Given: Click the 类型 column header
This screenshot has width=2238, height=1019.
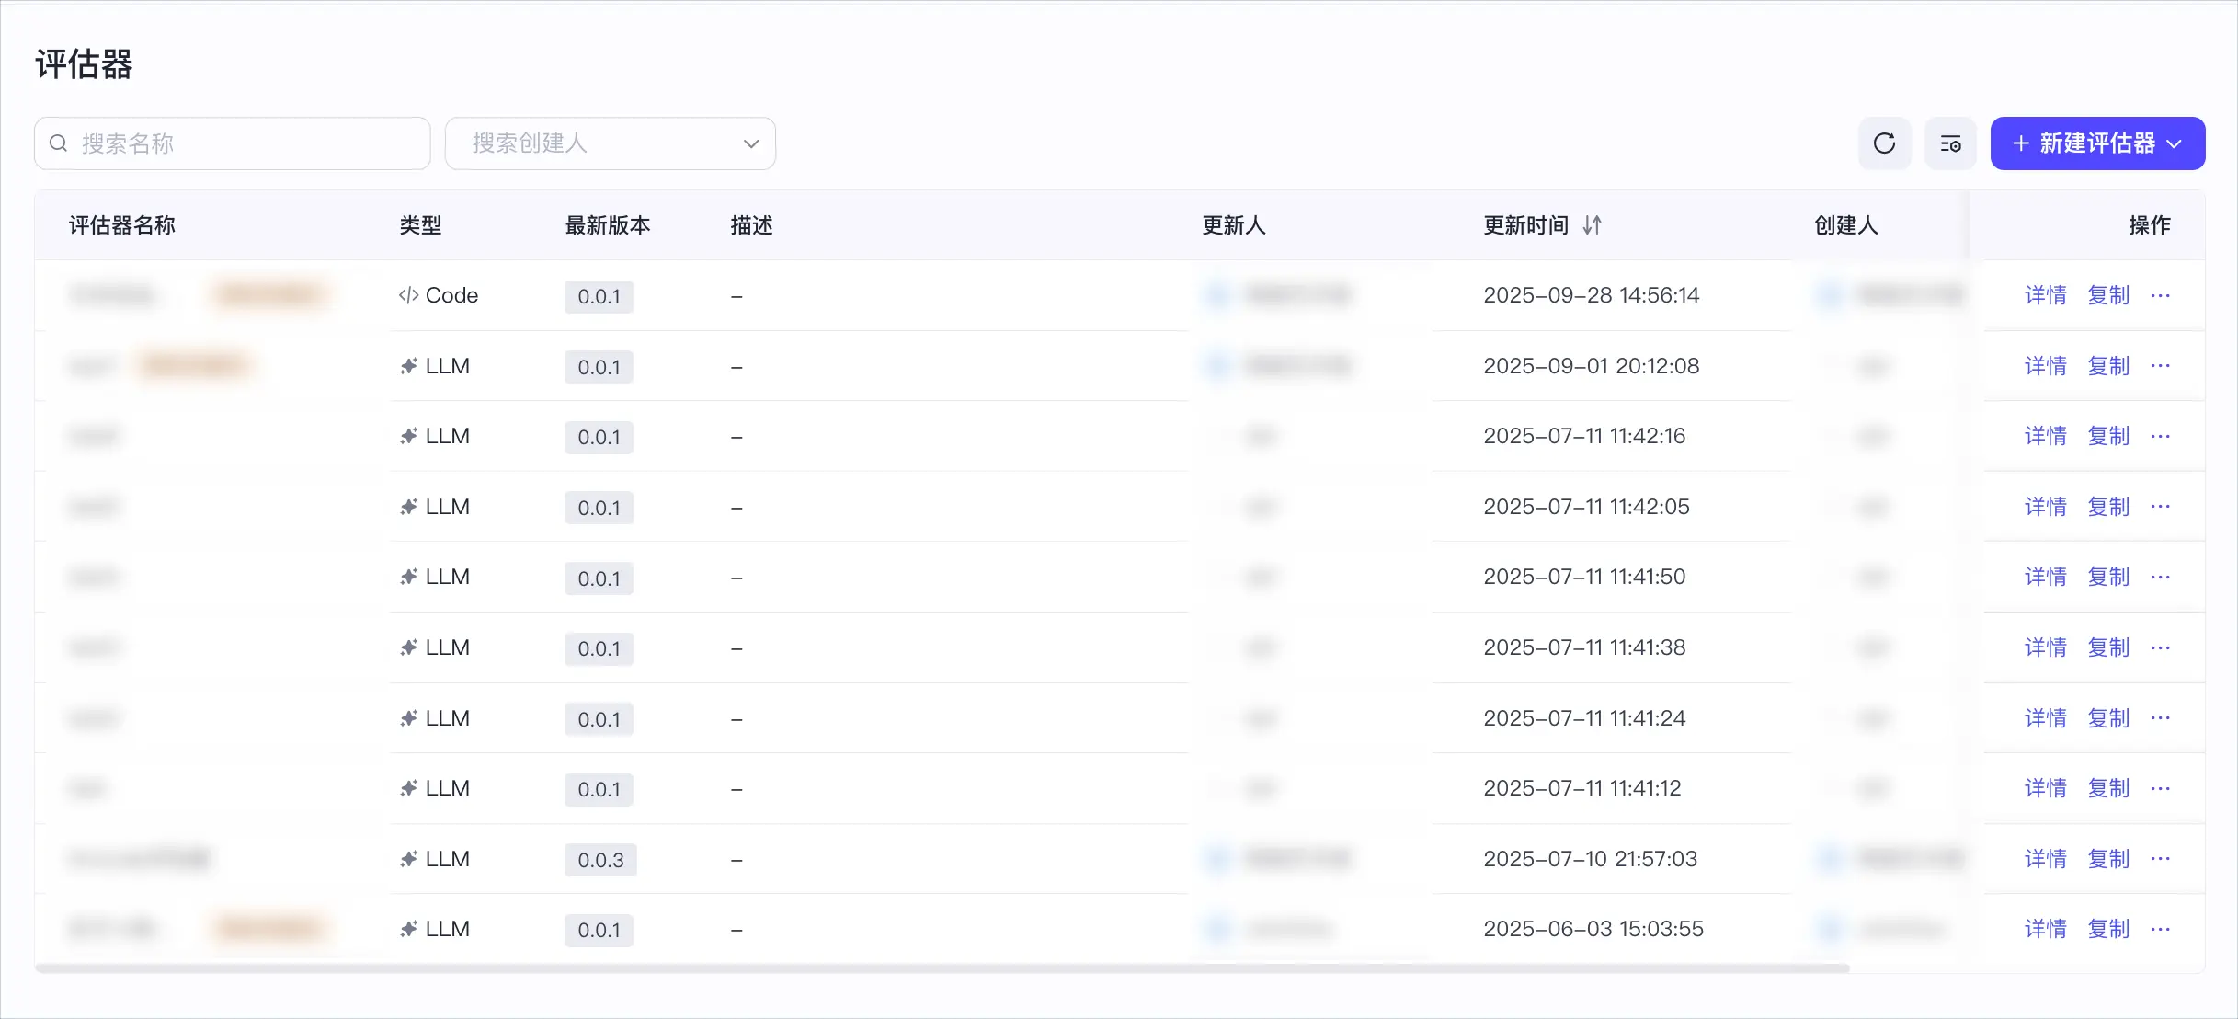Looking at the screenshot, I should tap(421, 225).
